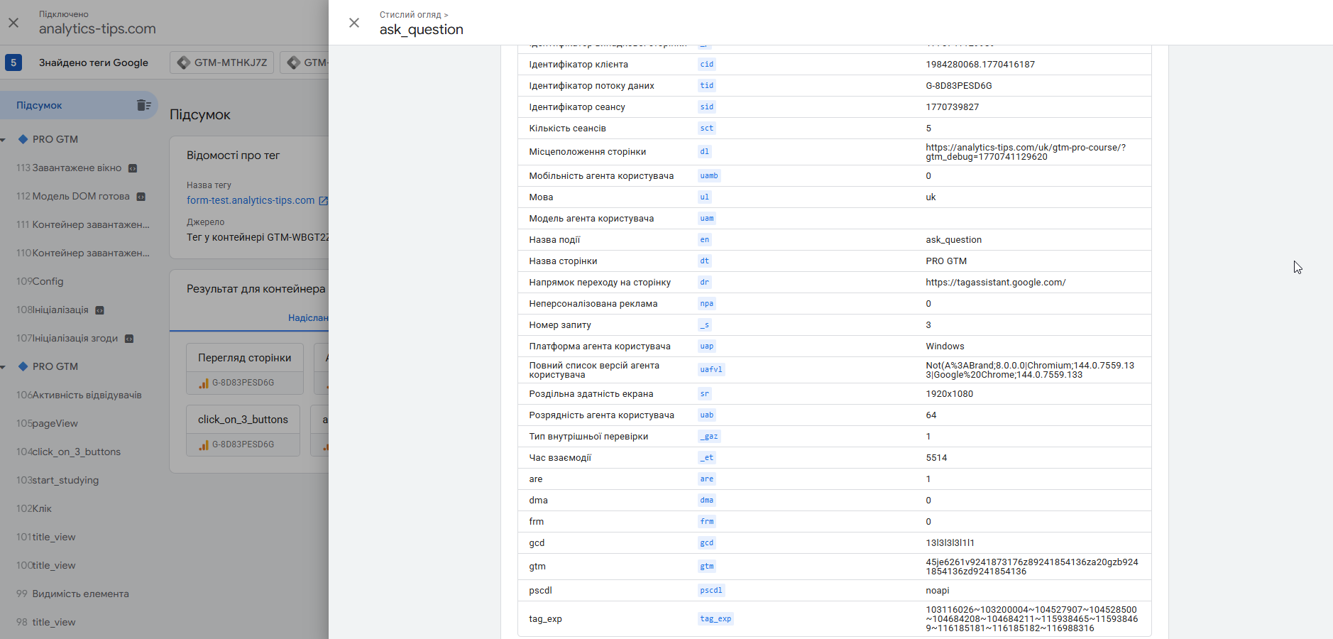
Task: Collapse the PRO GTM group above event 106
Action: [x=4, y=367]
